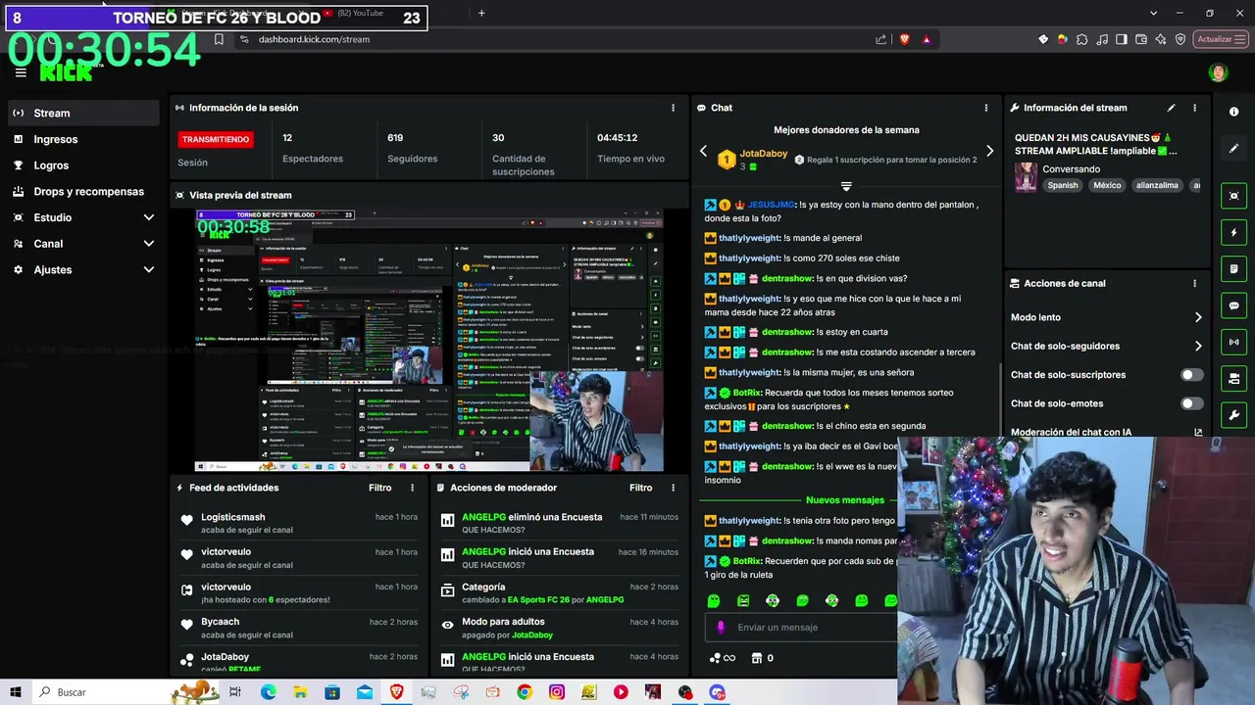Select the alianzalima tag

1157,185
